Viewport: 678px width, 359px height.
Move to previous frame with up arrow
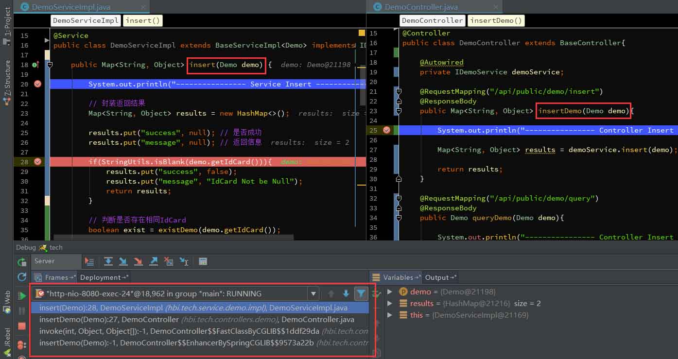point(331,293)
